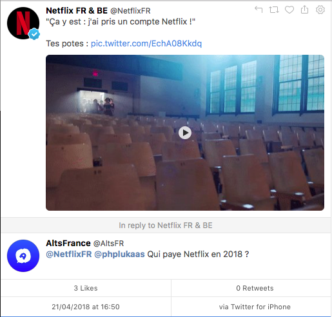Open the gear settings icon
Image resolution: width=332 pixels, height=317 pixels.
click(x=320, y=10)
